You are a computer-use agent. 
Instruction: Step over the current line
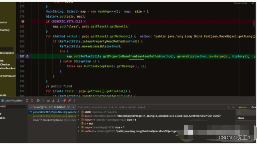click(x=48, y=100)
